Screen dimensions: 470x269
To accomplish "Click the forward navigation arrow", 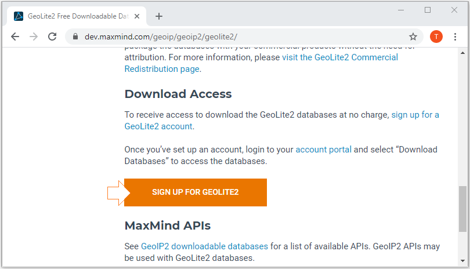I will (x=34, y=37).
